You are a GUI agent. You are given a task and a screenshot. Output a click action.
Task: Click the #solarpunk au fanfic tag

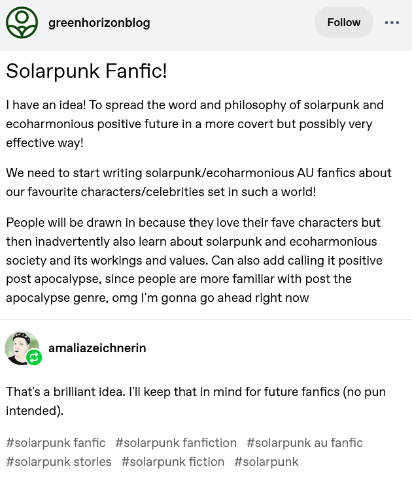tap(304, 443)
